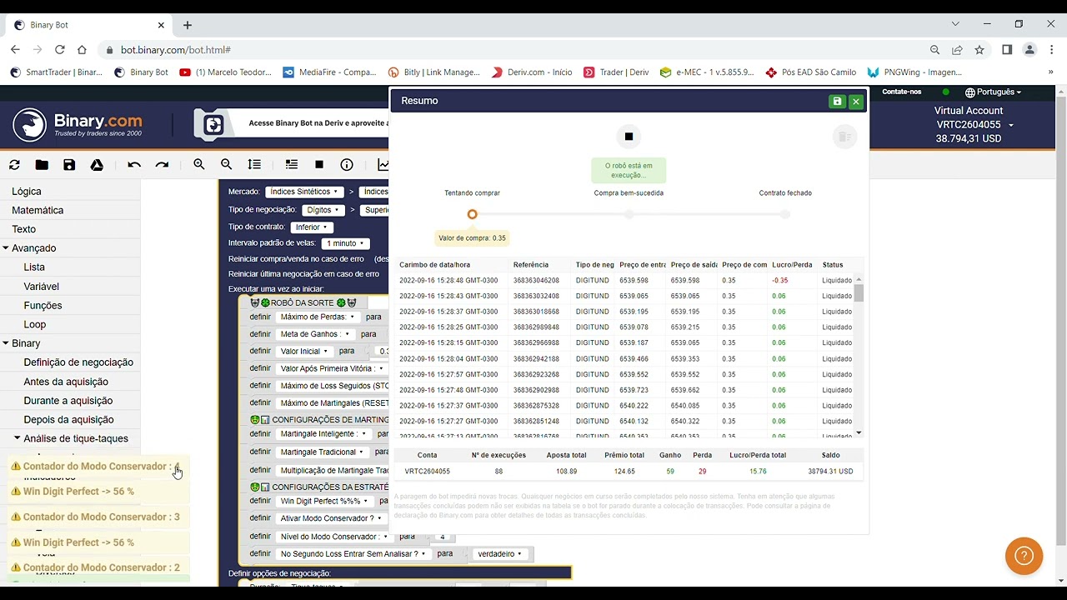
Task: Open the Dígitos trade type dropdown
Action: [322, 210]
